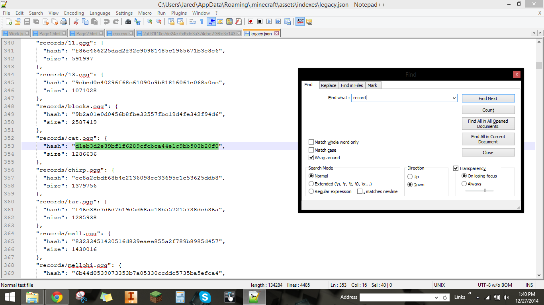Click the Close All toolbar icon
This screenshot has height=305, width=544.
55,21
